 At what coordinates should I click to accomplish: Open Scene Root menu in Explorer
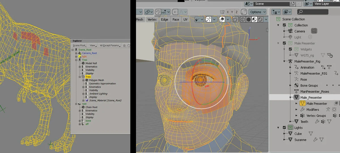[79, 45]
